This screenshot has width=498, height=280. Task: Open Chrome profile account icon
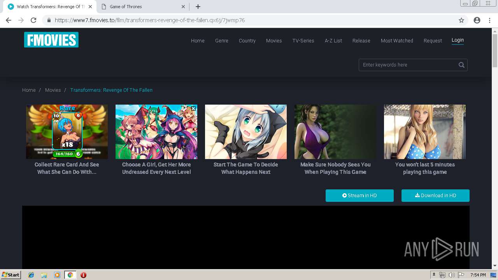click(x=477, y=20)
